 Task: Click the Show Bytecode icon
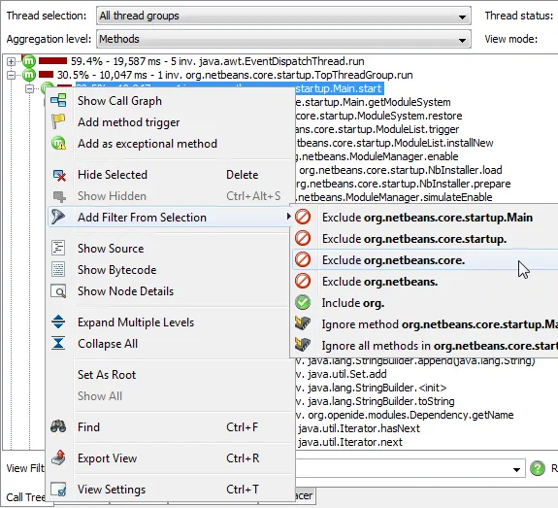tap(58, 270)
